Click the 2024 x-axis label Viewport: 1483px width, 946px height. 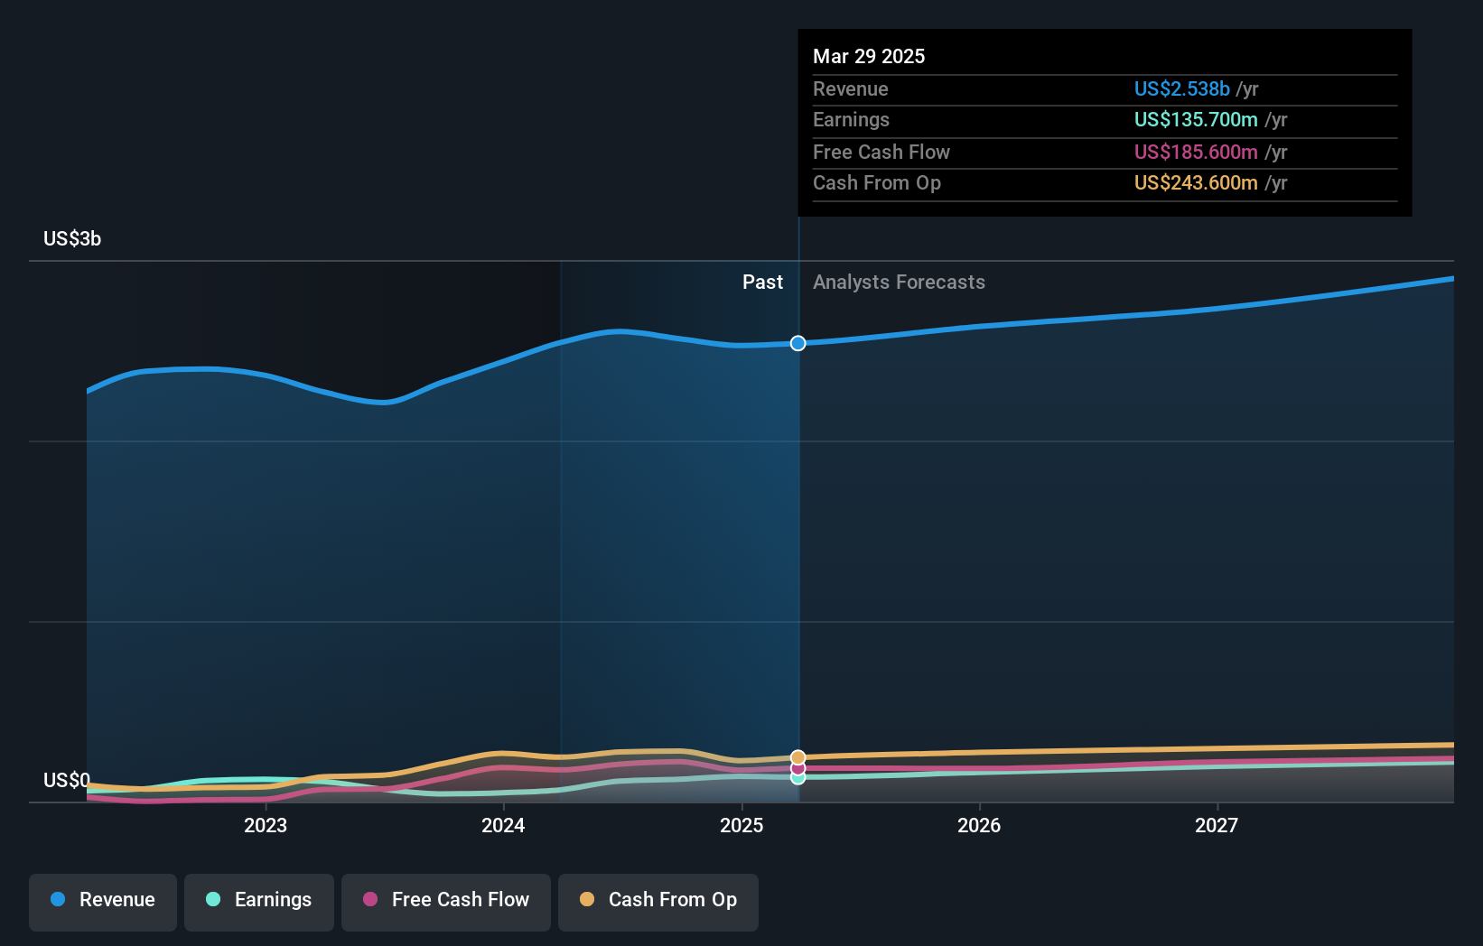coord(503,825)
